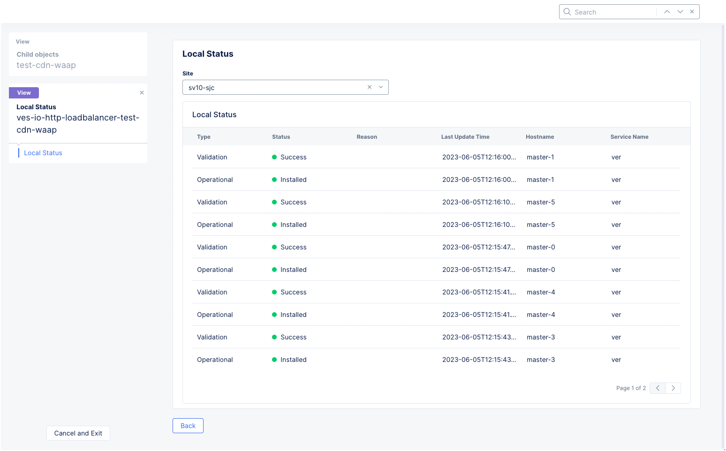Open Child objects test-cdn-waap view
Viewport: 726px width, 451px height.
pos(46,60)
